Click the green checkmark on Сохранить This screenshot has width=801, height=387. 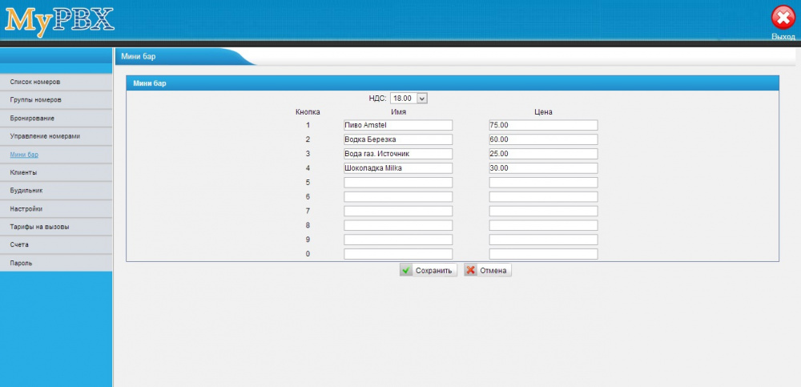click(x=406, y=271)
